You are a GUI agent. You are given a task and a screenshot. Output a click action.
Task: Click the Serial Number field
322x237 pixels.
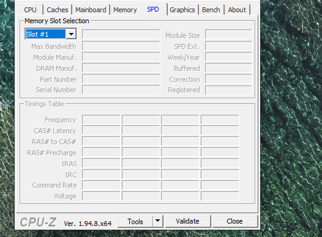(121, 90)
